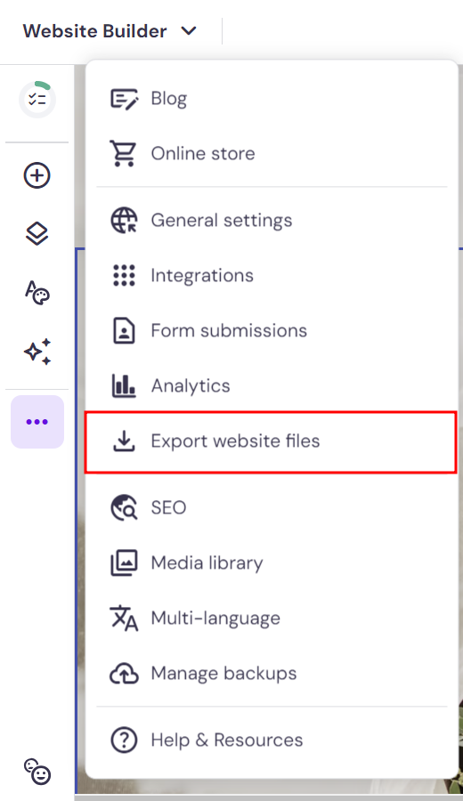Open the layers icon in sidebar

pos(37,233)
